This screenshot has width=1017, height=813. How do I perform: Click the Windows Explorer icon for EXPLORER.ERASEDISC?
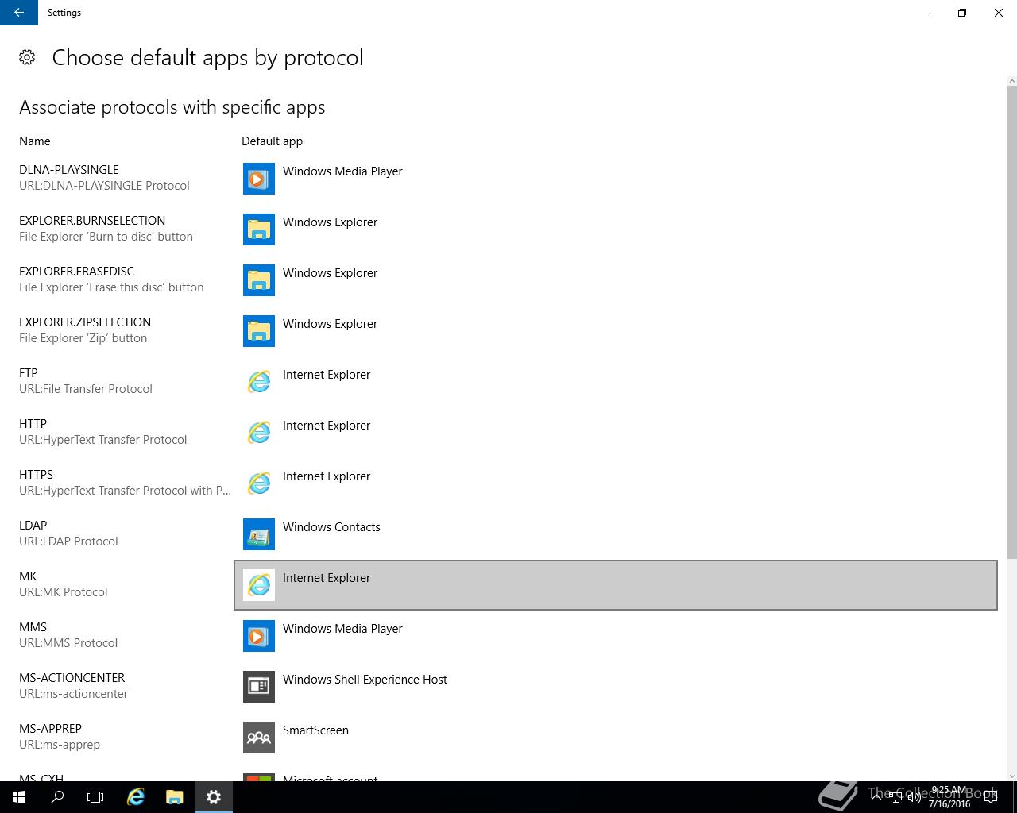[x=259, y=280]
